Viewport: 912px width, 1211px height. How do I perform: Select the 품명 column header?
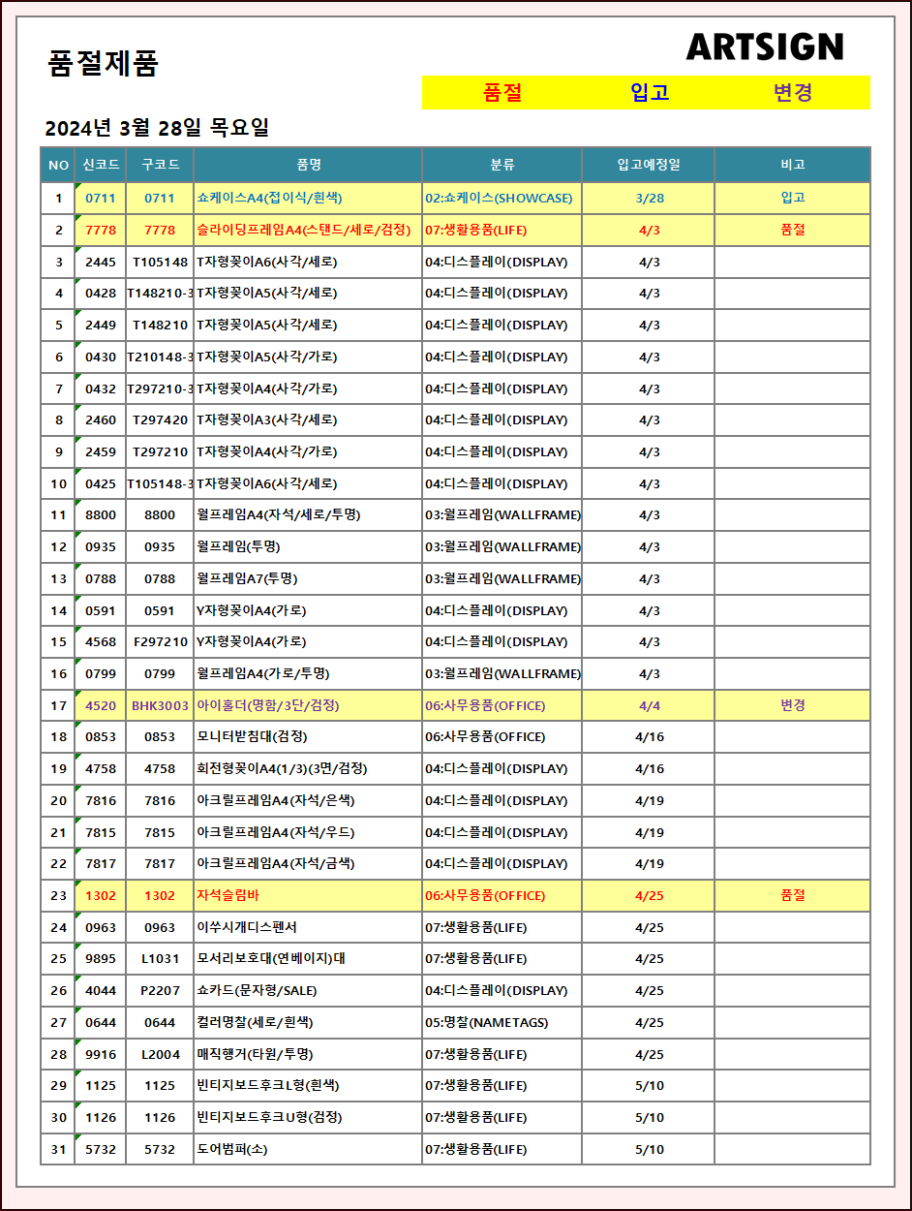tap(308, 165)
